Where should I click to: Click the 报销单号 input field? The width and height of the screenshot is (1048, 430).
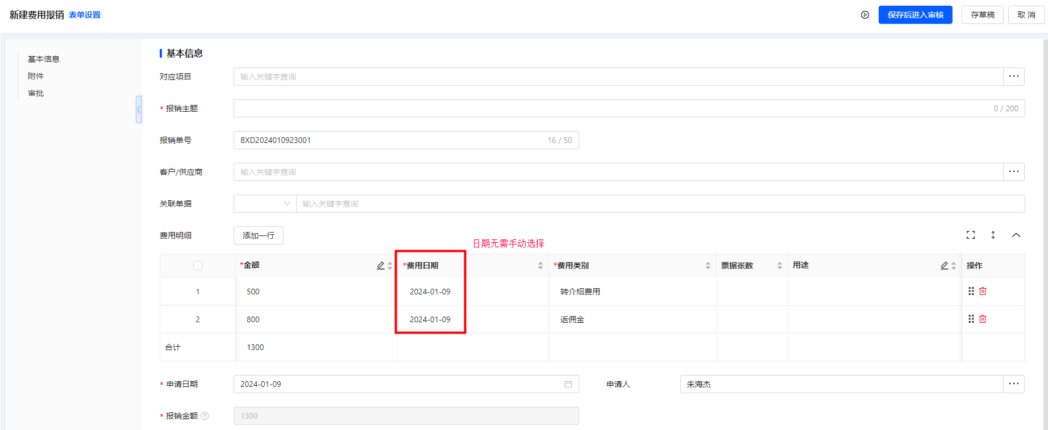pyautogui.click(x=406, y=140)
